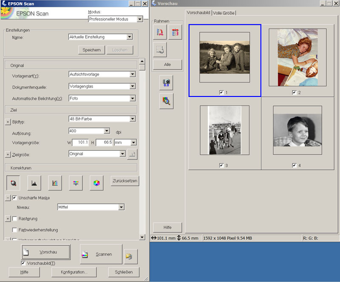Click Hilfe in the Vorschau window
This screenshot has height=282, width=340.
167,227
